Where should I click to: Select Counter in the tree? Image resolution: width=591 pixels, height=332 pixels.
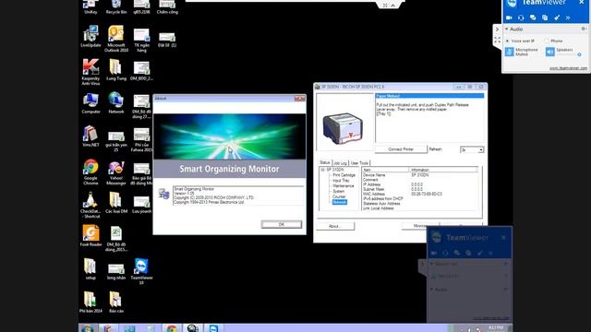[x=339, y=196]
